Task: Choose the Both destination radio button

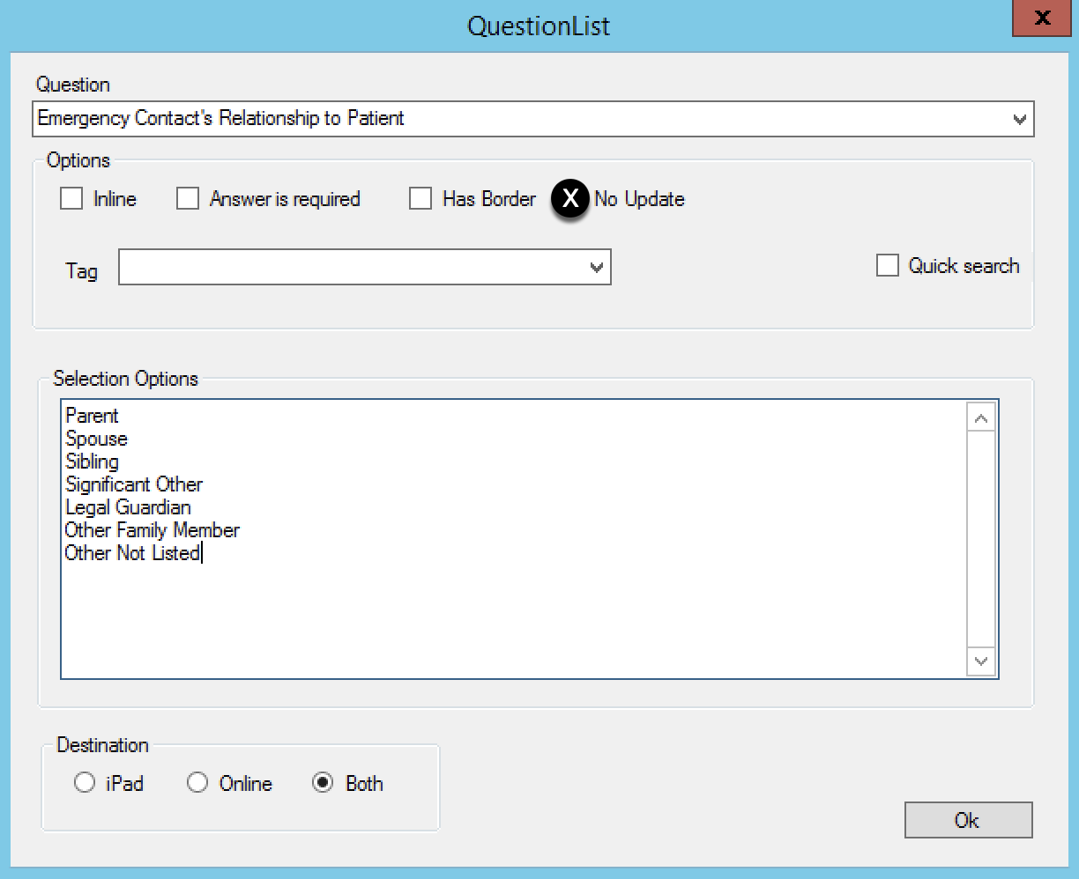Action: click(324, 783)
